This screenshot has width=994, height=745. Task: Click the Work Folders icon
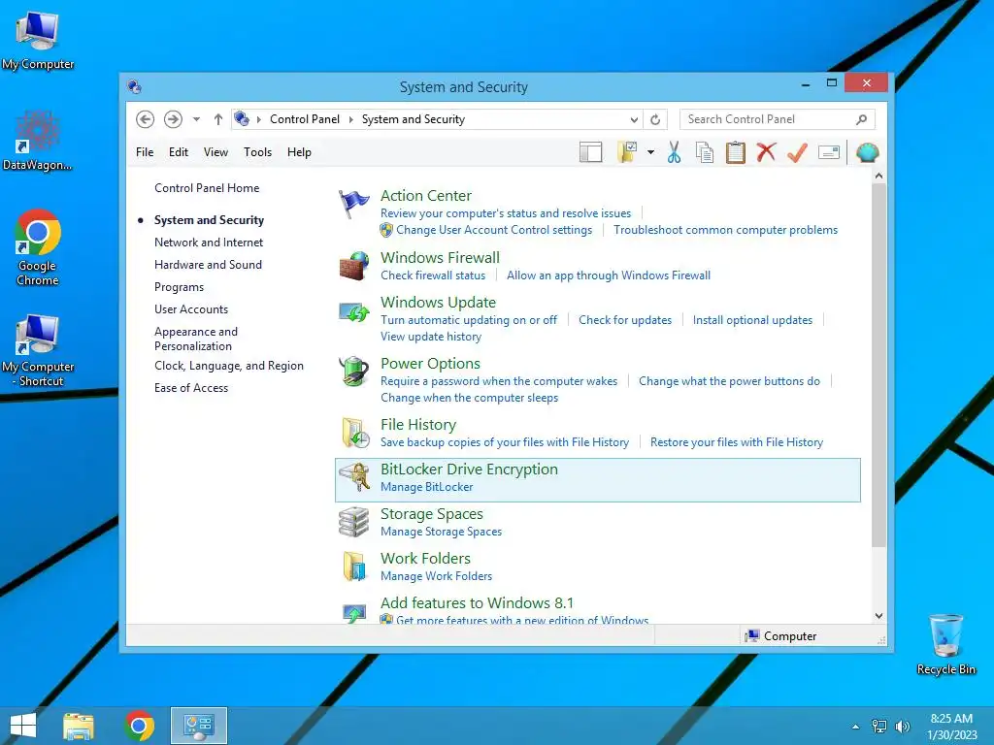(354, 567)
